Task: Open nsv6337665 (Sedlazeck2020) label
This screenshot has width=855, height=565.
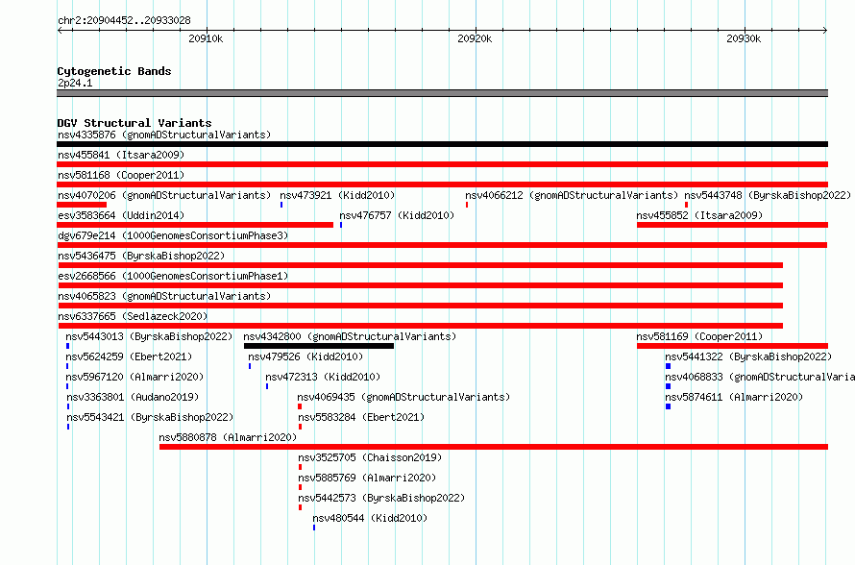Action: coord(133,316)
